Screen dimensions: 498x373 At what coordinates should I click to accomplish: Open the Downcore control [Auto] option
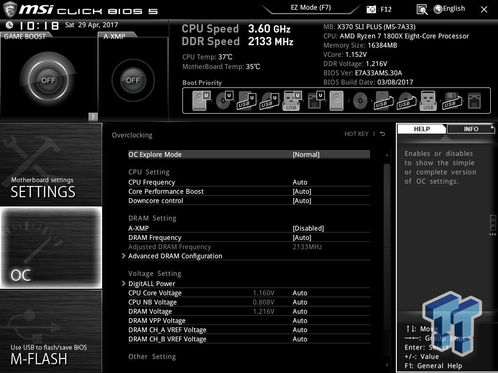point(249,201)
